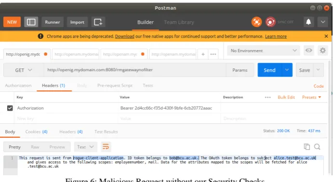
Task: Select the third openam request tab with orange dot
Action: 124,54
